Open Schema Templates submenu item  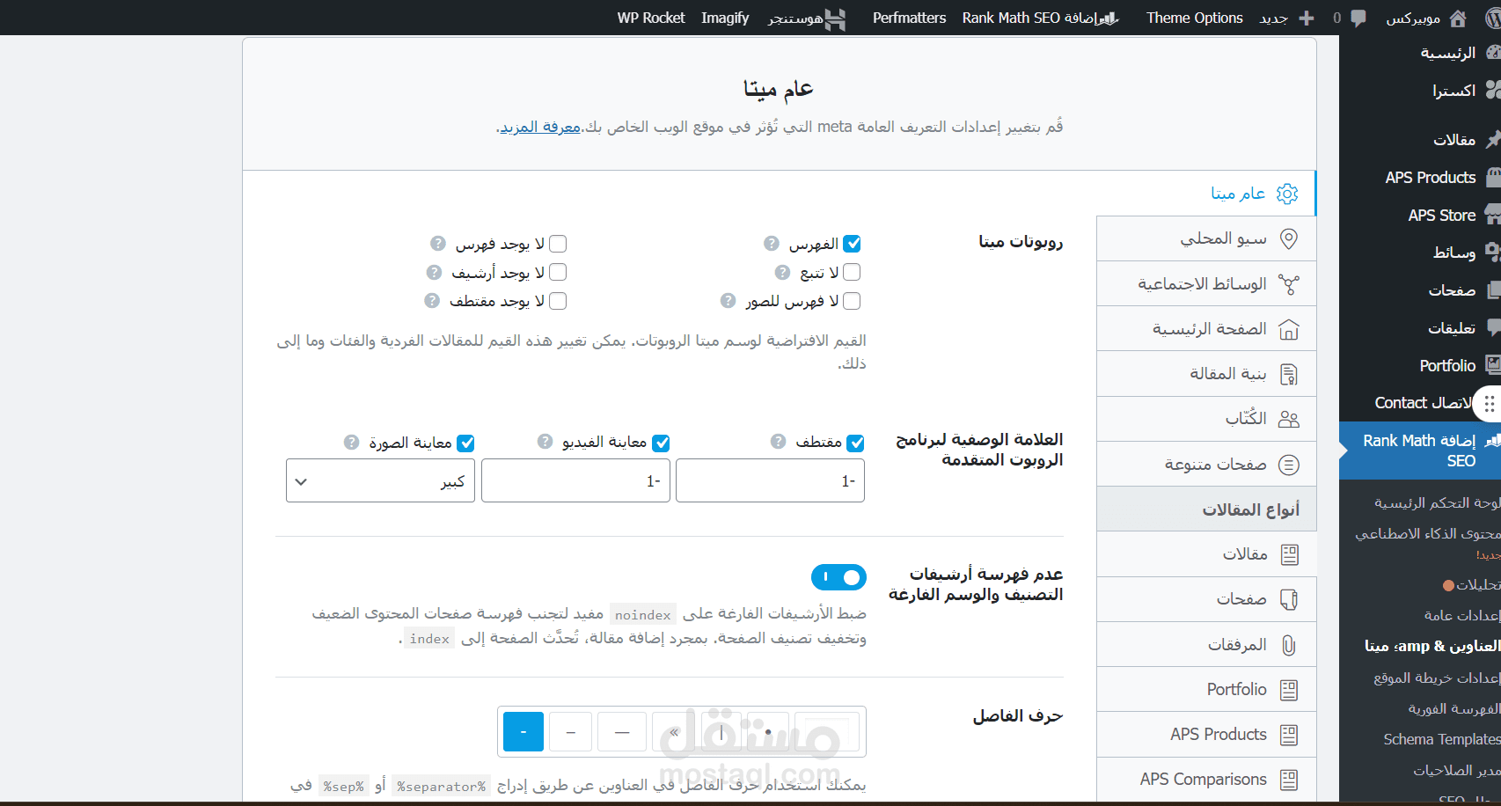click(x=1442, y=739)
